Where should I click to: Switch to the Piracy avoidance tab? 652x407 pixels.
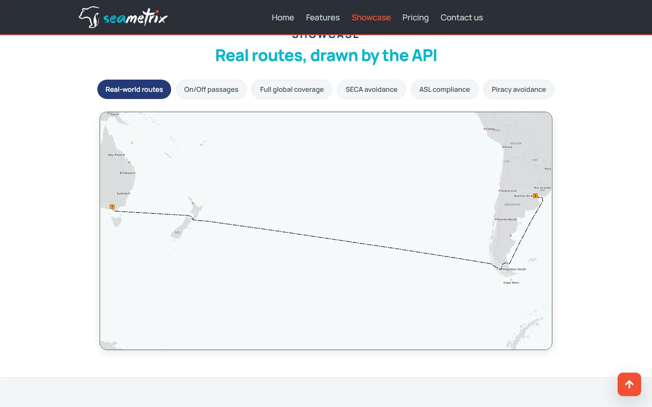tap(519, 90)
